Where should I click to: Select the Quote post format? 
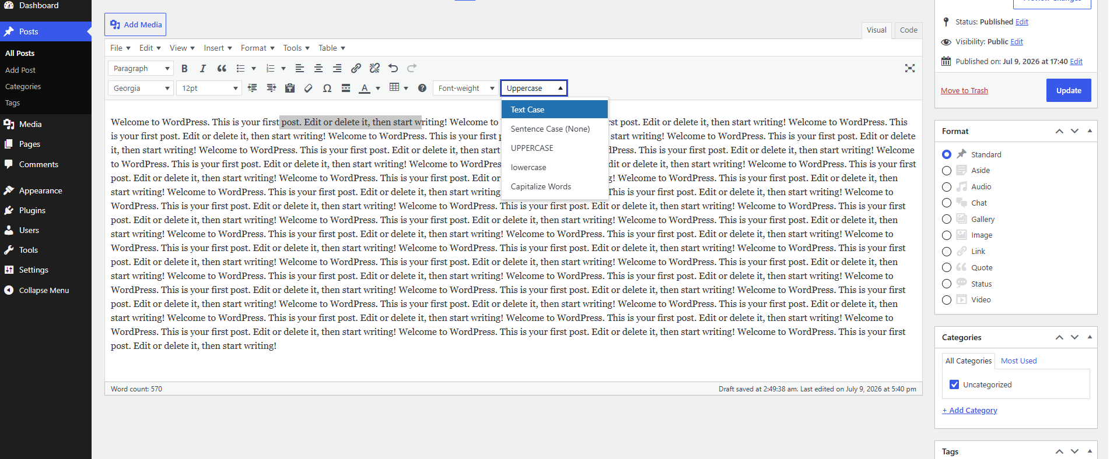[947, 267]
